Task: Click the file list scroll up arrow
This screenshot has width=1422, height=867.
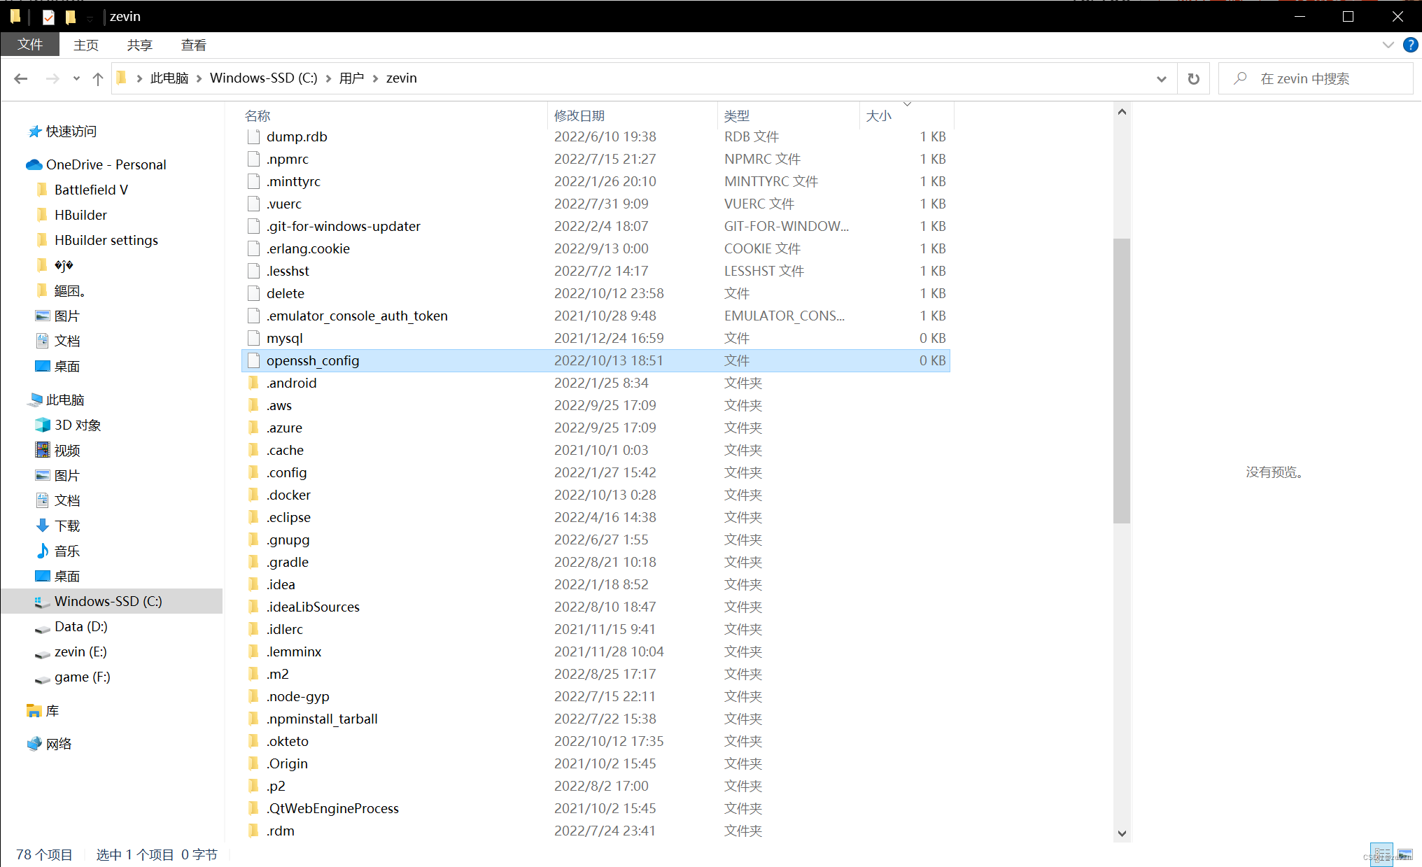Action: [1122, 112]
